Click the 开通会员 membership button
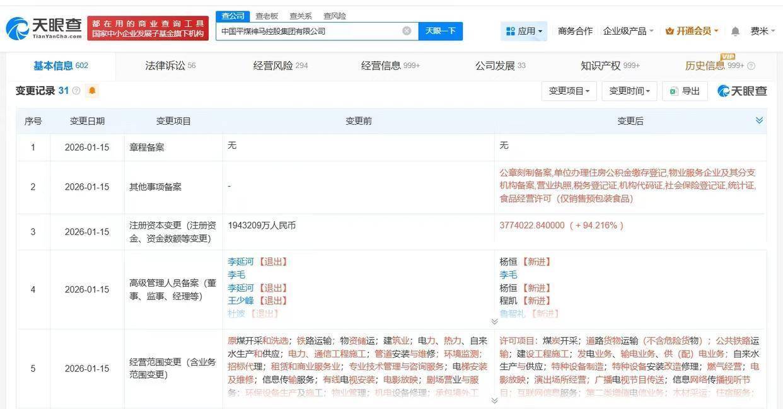Image resolution: width=783 pixels, height=409 pixels. point(692,31)
